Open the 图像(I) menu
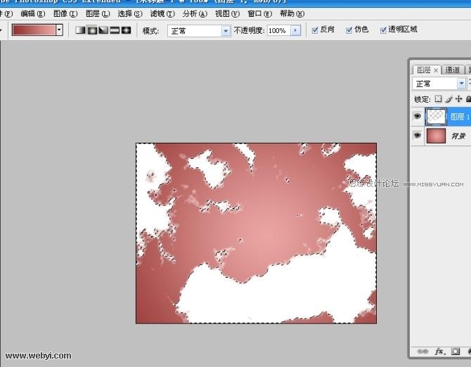Image resolution: width=471 pixels, height=367 pixels. coord(65,14)
